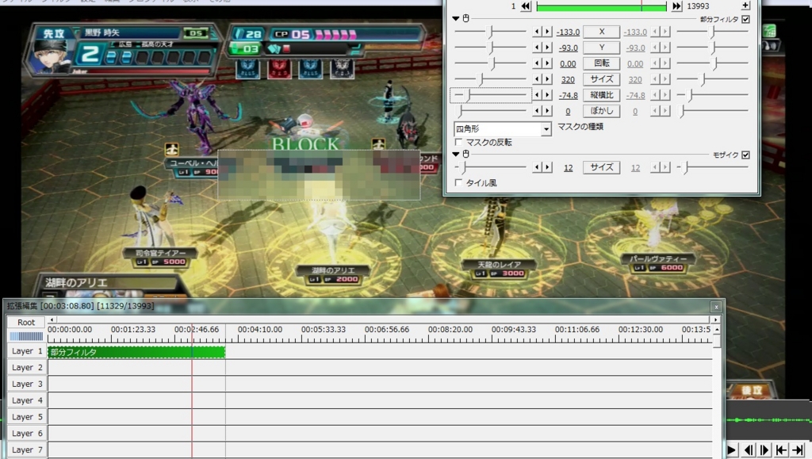Click the X value field -133.0
The height and width of the screenshot is (459, 812).
(568, 32)
